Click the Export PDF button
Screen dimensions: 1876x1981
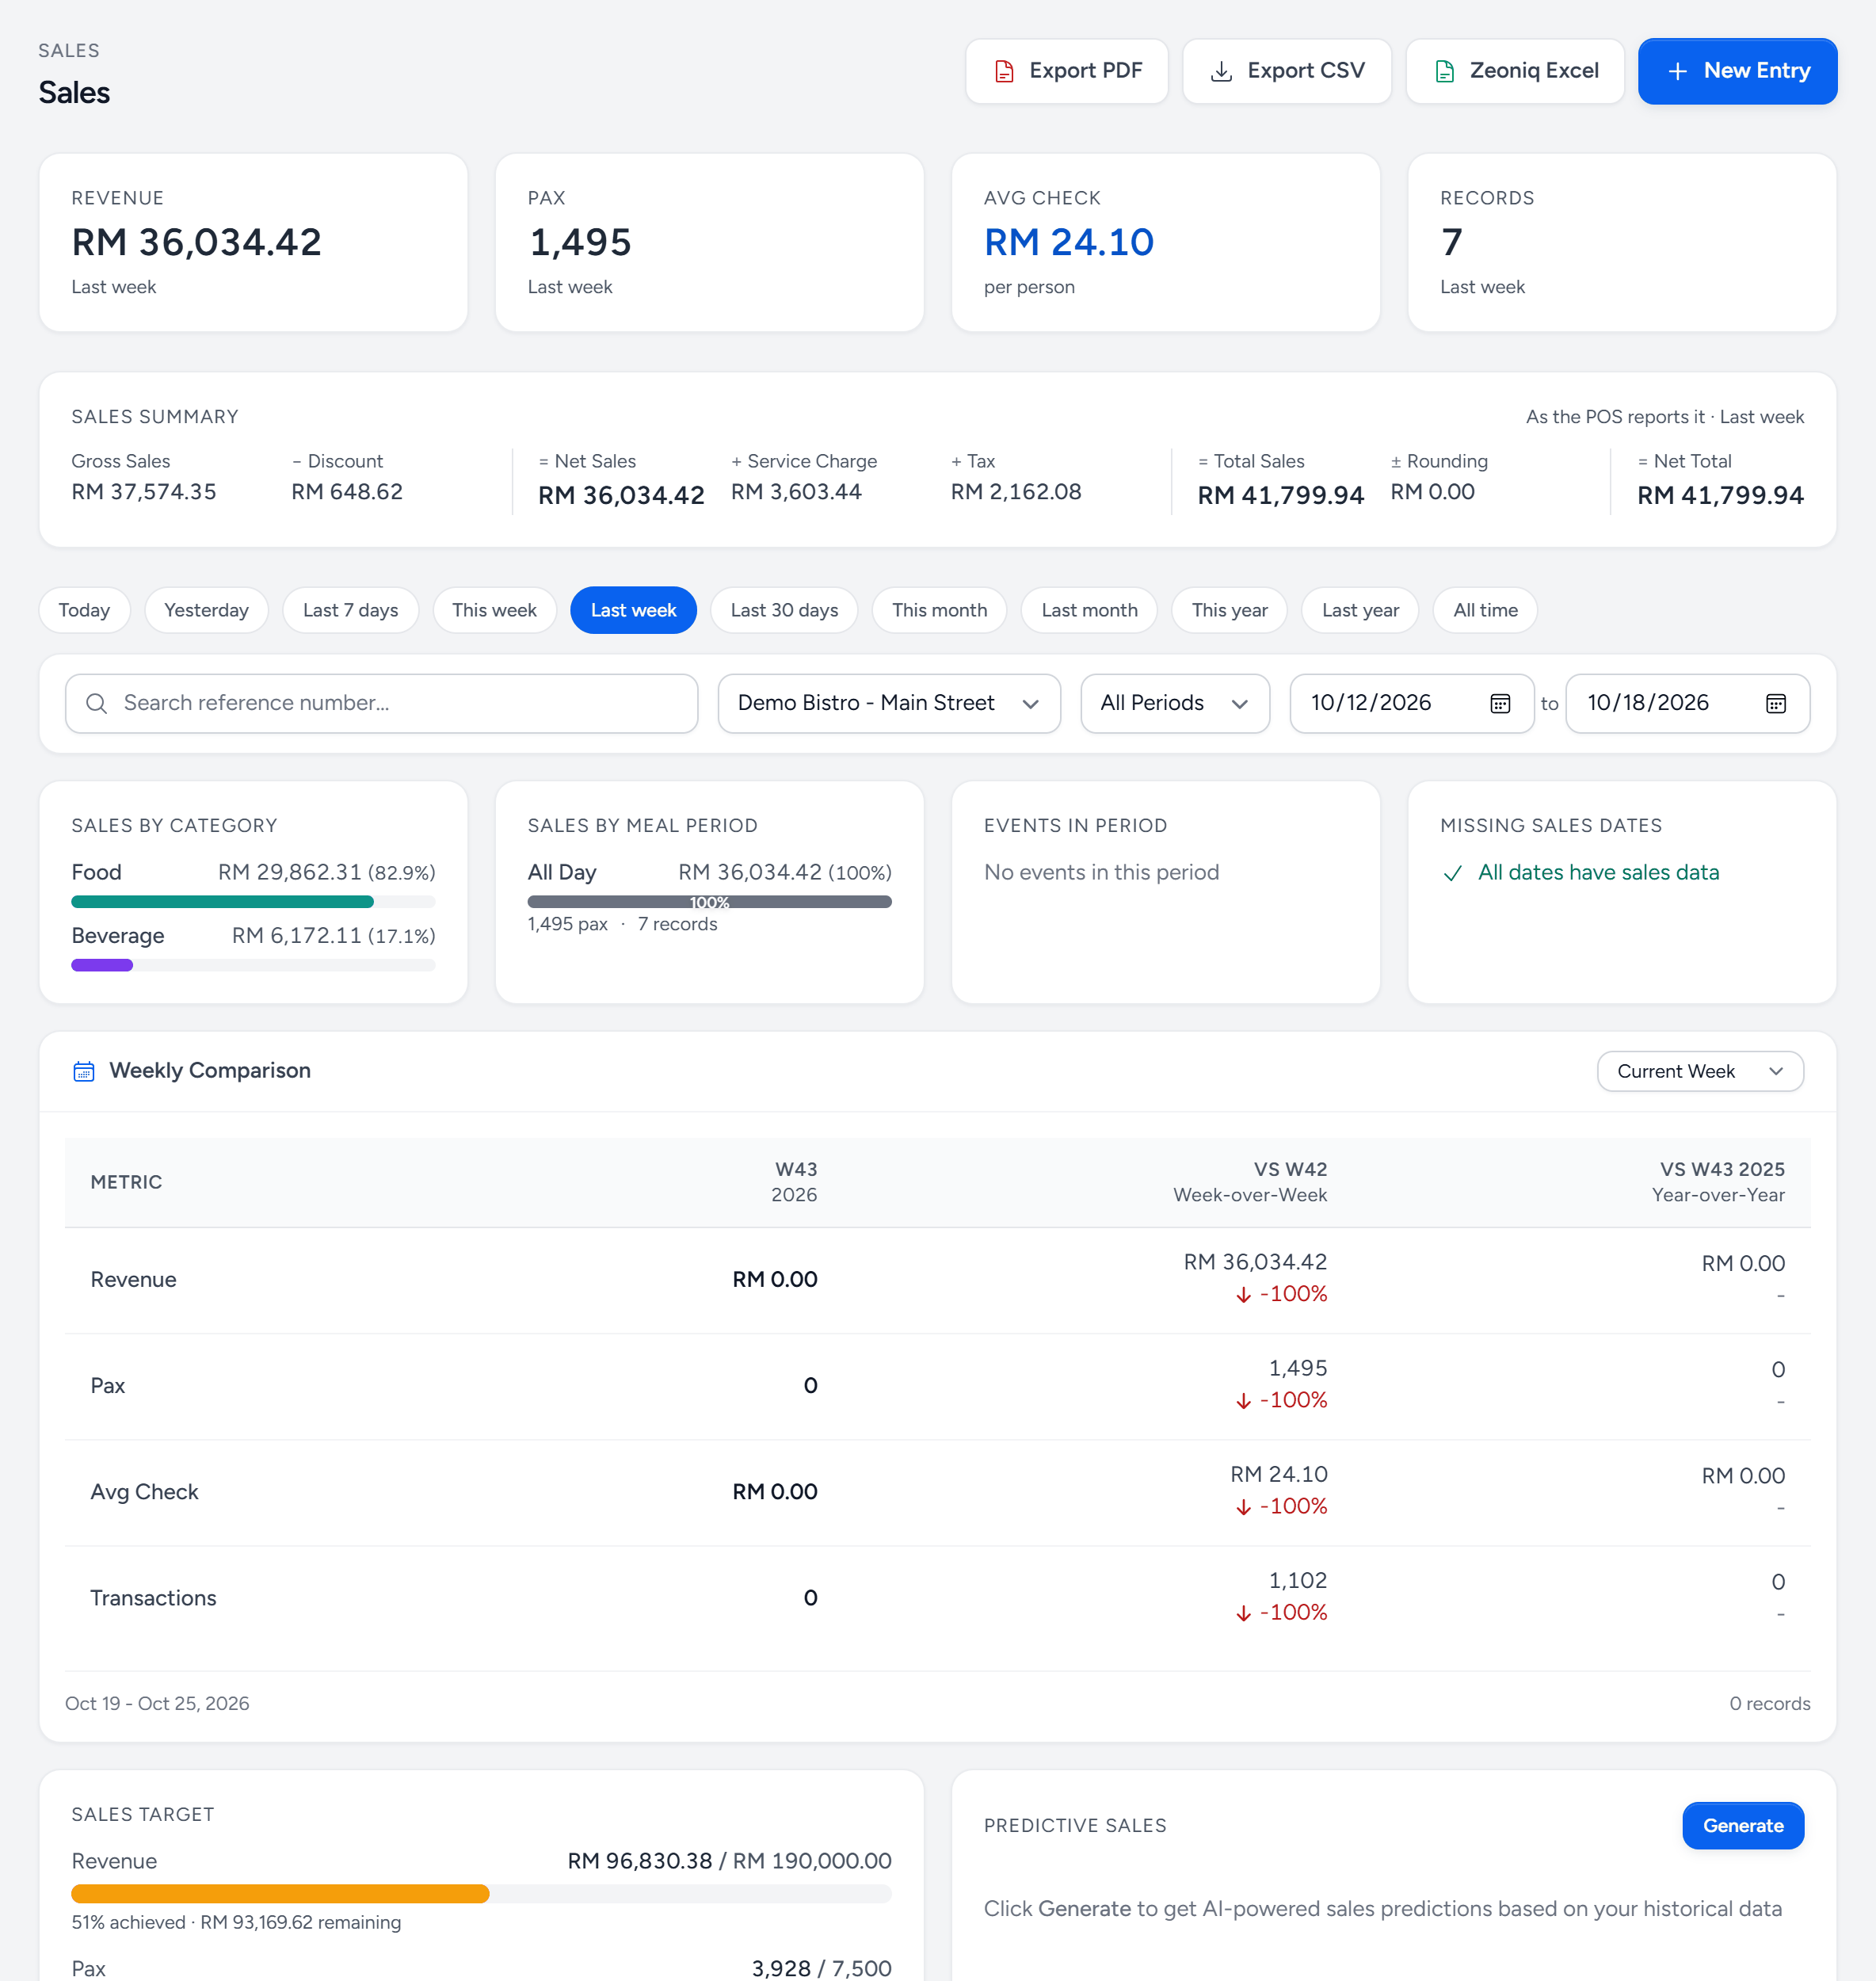tap(1067, 71)
